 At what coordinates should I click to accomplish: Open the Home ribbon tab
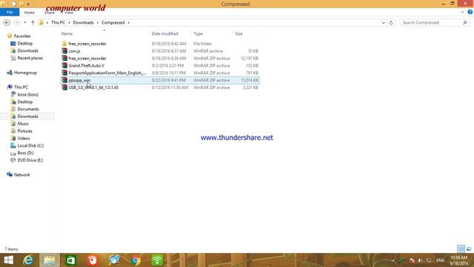pyautogui.click(x=30, y=13)
